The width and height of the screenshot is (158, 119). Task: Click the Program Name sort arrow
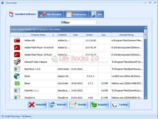[x=53, y=35]
